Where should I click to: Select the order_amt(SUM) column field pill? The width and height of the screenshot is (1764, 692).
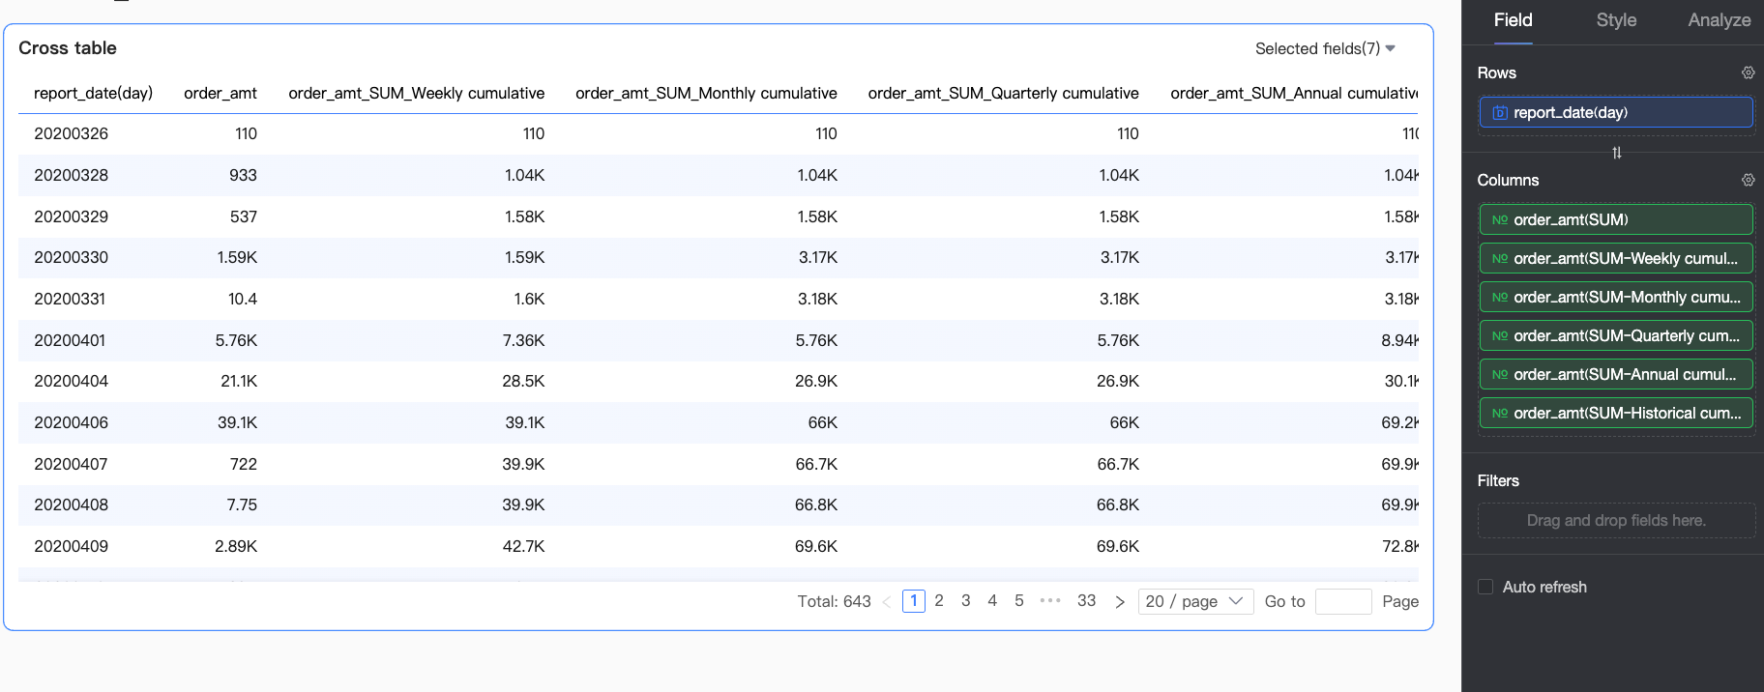(1616, 220)
